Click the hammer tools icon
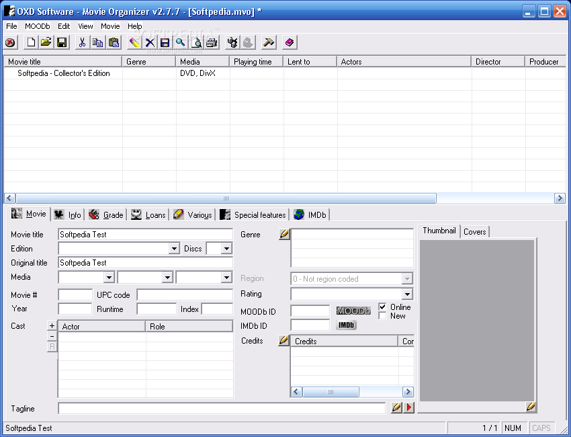This screenshot has height=437, width=571. click(269, 42)
